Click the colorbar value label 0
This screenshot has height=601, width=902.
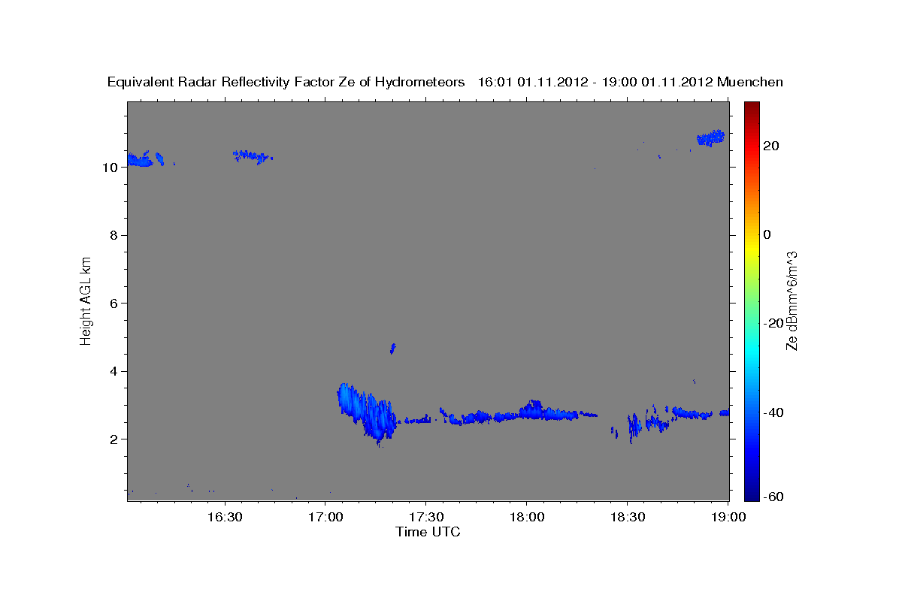click(767, 234)
